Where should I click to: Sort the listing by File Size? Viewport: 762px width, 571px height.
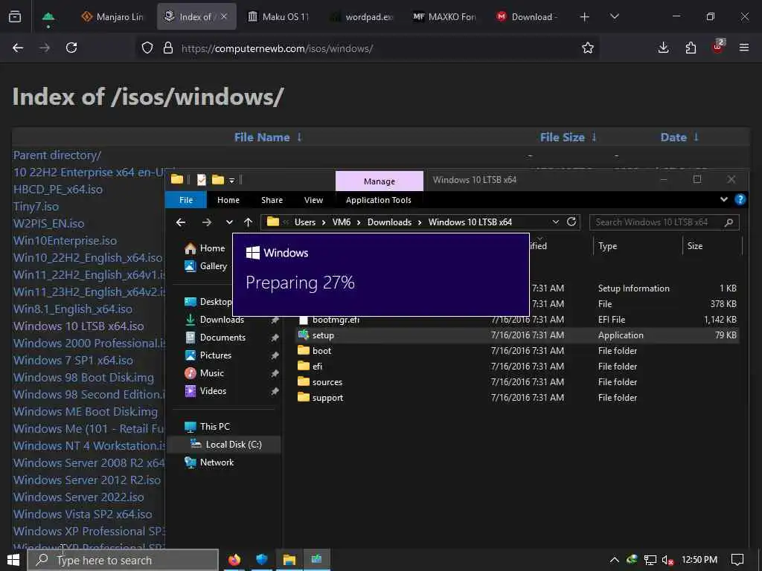coord(568,138)
